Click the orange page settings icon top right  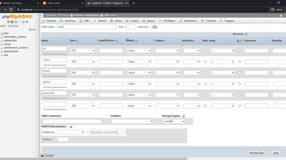click(281, 16)
